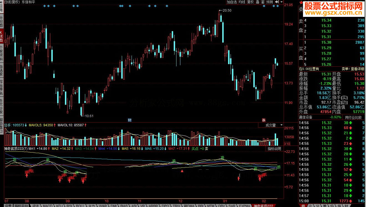Open the 超级盘口 sidebar tab
This screenshot has height=207, width=366.
1,126
